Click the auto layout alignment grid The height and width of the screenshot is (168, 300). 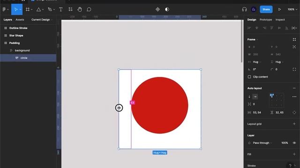[x=277, y=101]
